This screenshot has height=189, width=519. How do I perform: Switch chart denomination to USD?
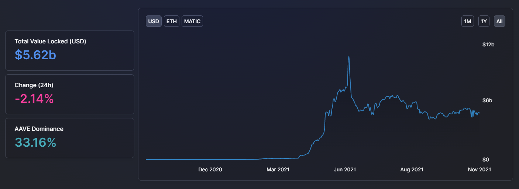pos(154,21)
